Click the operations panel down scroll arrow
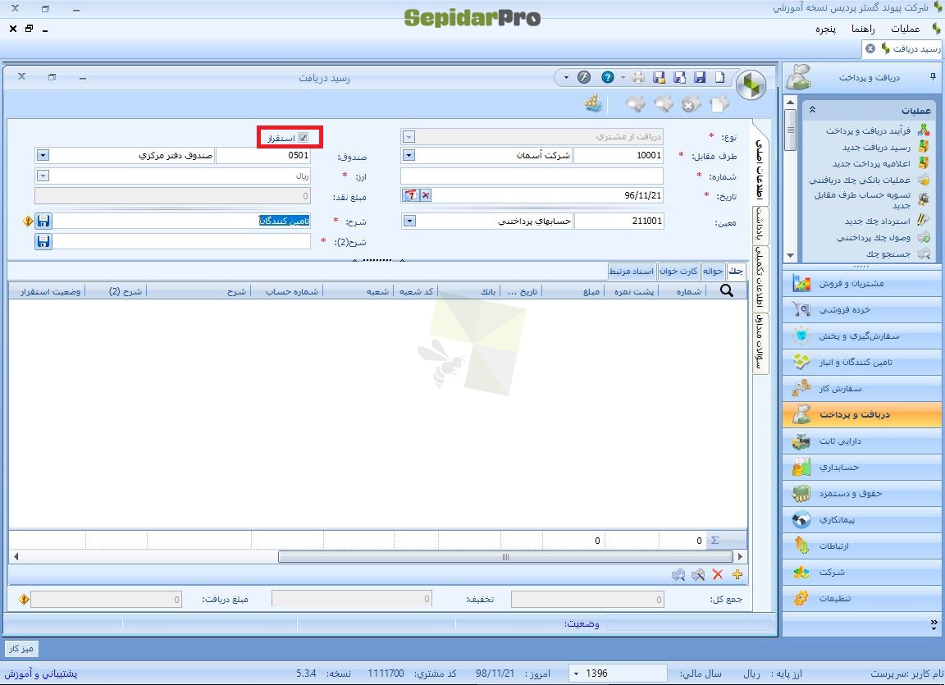Screen dimensions: 945x685 tap(790, 255)
